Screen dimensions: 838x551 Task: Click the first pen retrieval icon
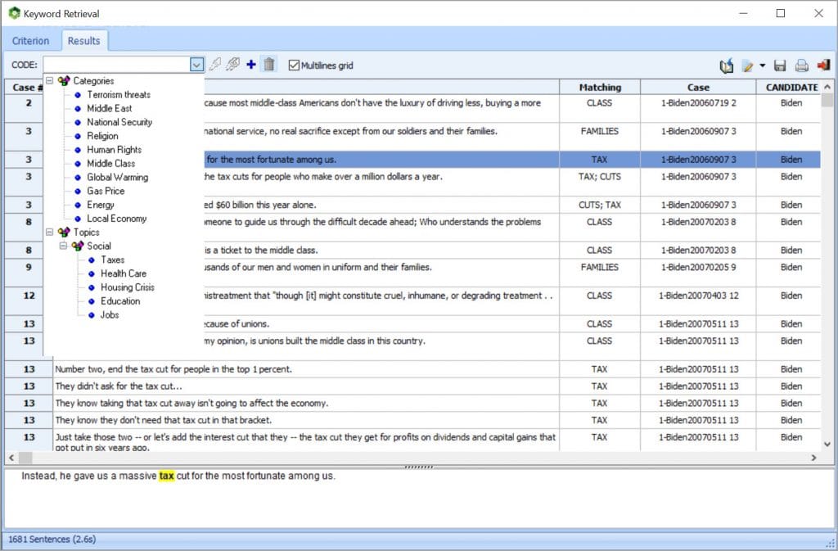(215, 65)
